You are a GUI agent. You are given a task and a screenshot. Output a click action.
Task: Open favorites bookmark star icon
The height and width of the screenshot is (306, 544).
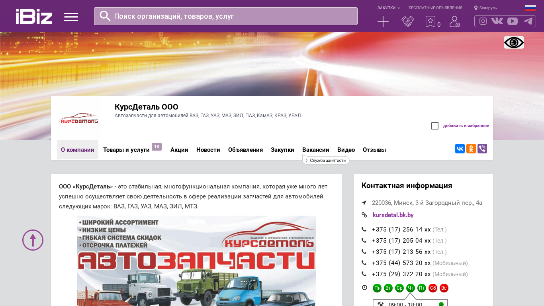tap(431, 22)
